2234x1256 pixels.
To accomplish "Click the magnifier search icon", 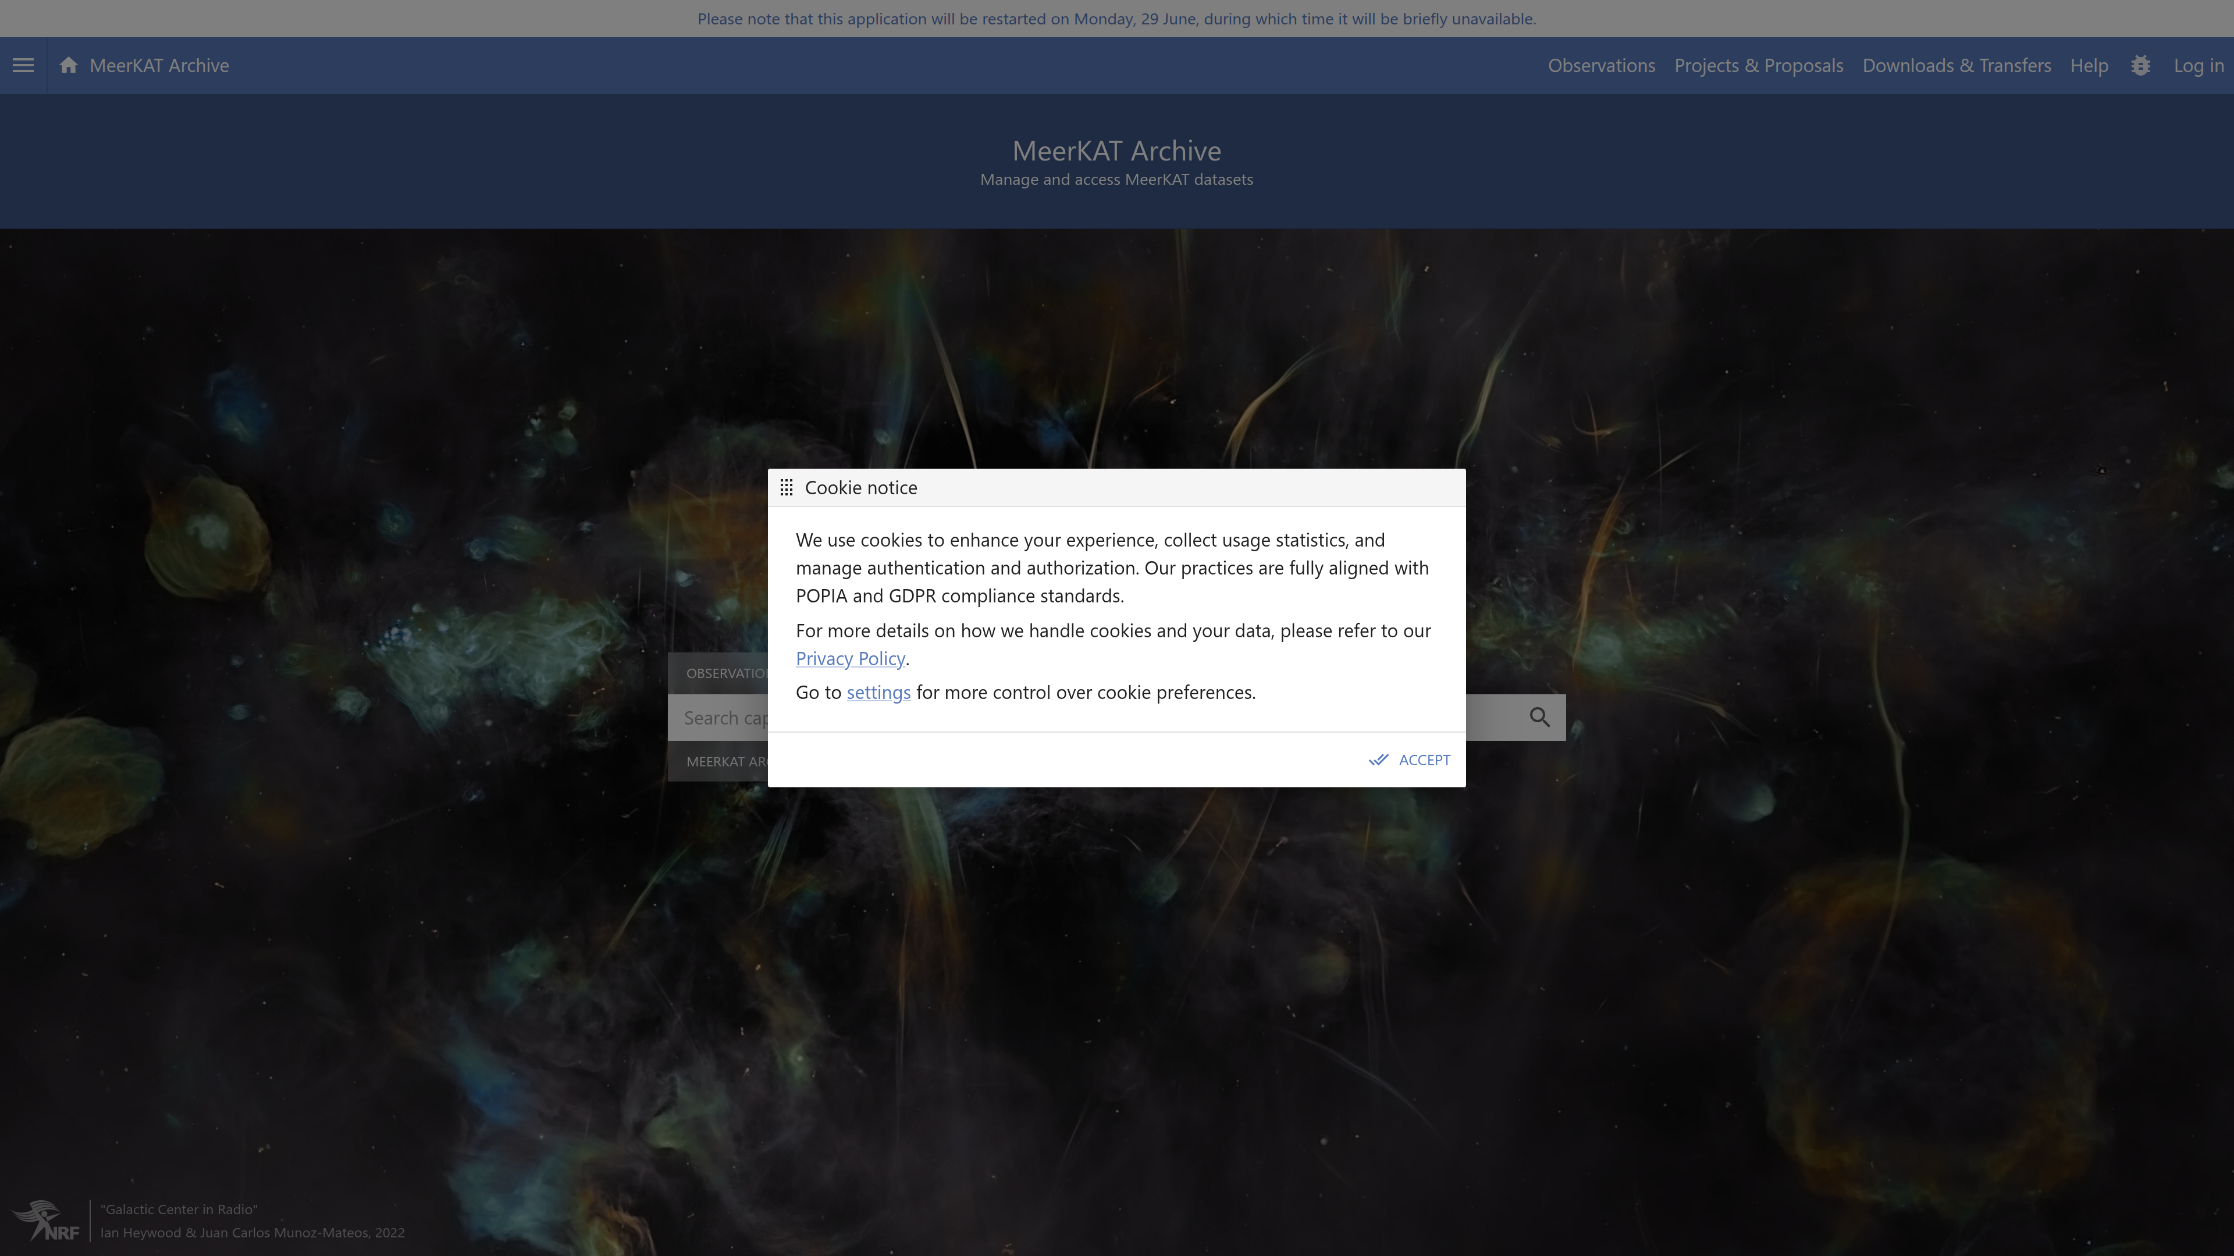I will pos(1539,718).
